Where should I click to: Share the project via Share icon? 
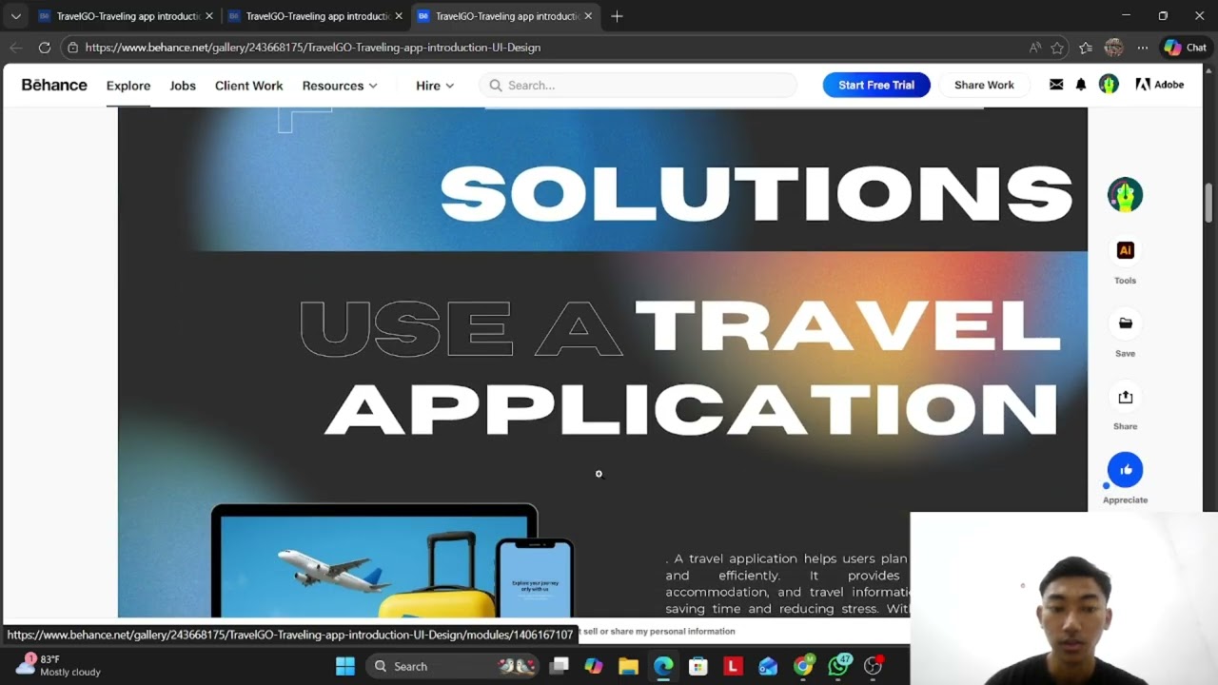(x=1125, y=397)
